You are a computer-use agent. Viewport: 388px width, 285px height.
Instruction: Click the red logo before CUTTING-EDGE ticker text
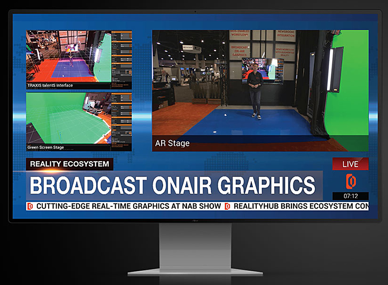pyautogui.click(x=30, y=206)
